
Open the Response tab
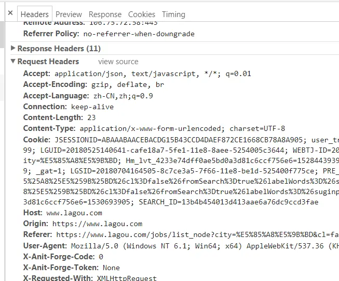105,14
